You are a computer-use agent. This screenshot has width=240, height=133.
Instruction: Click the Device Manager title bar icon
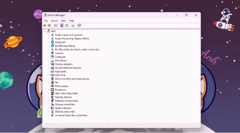[45, 15]
